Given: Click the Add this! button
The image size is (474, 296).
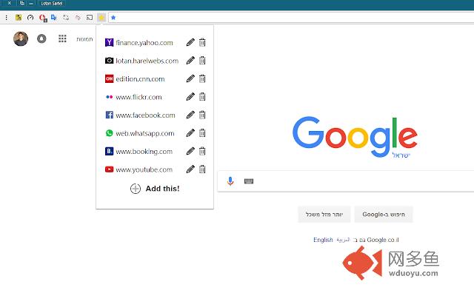Looking at the screenshot, I should [x=155, y=189].
